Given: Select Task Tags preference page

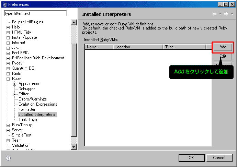Looking at the screenshot, I should [28, 120].
